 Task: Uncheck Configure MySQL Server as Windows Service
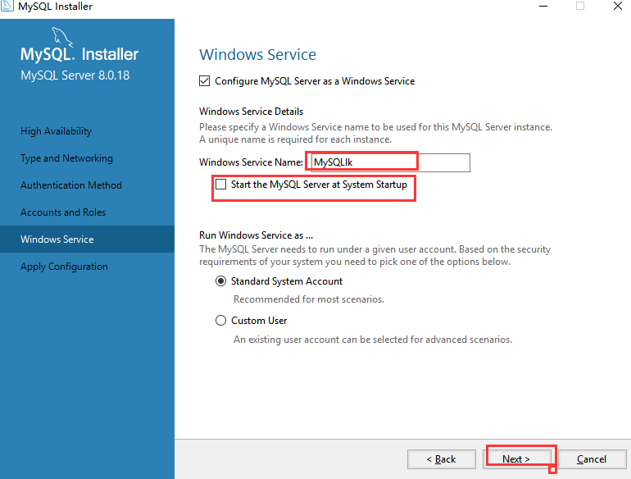(x=204, y=81)
